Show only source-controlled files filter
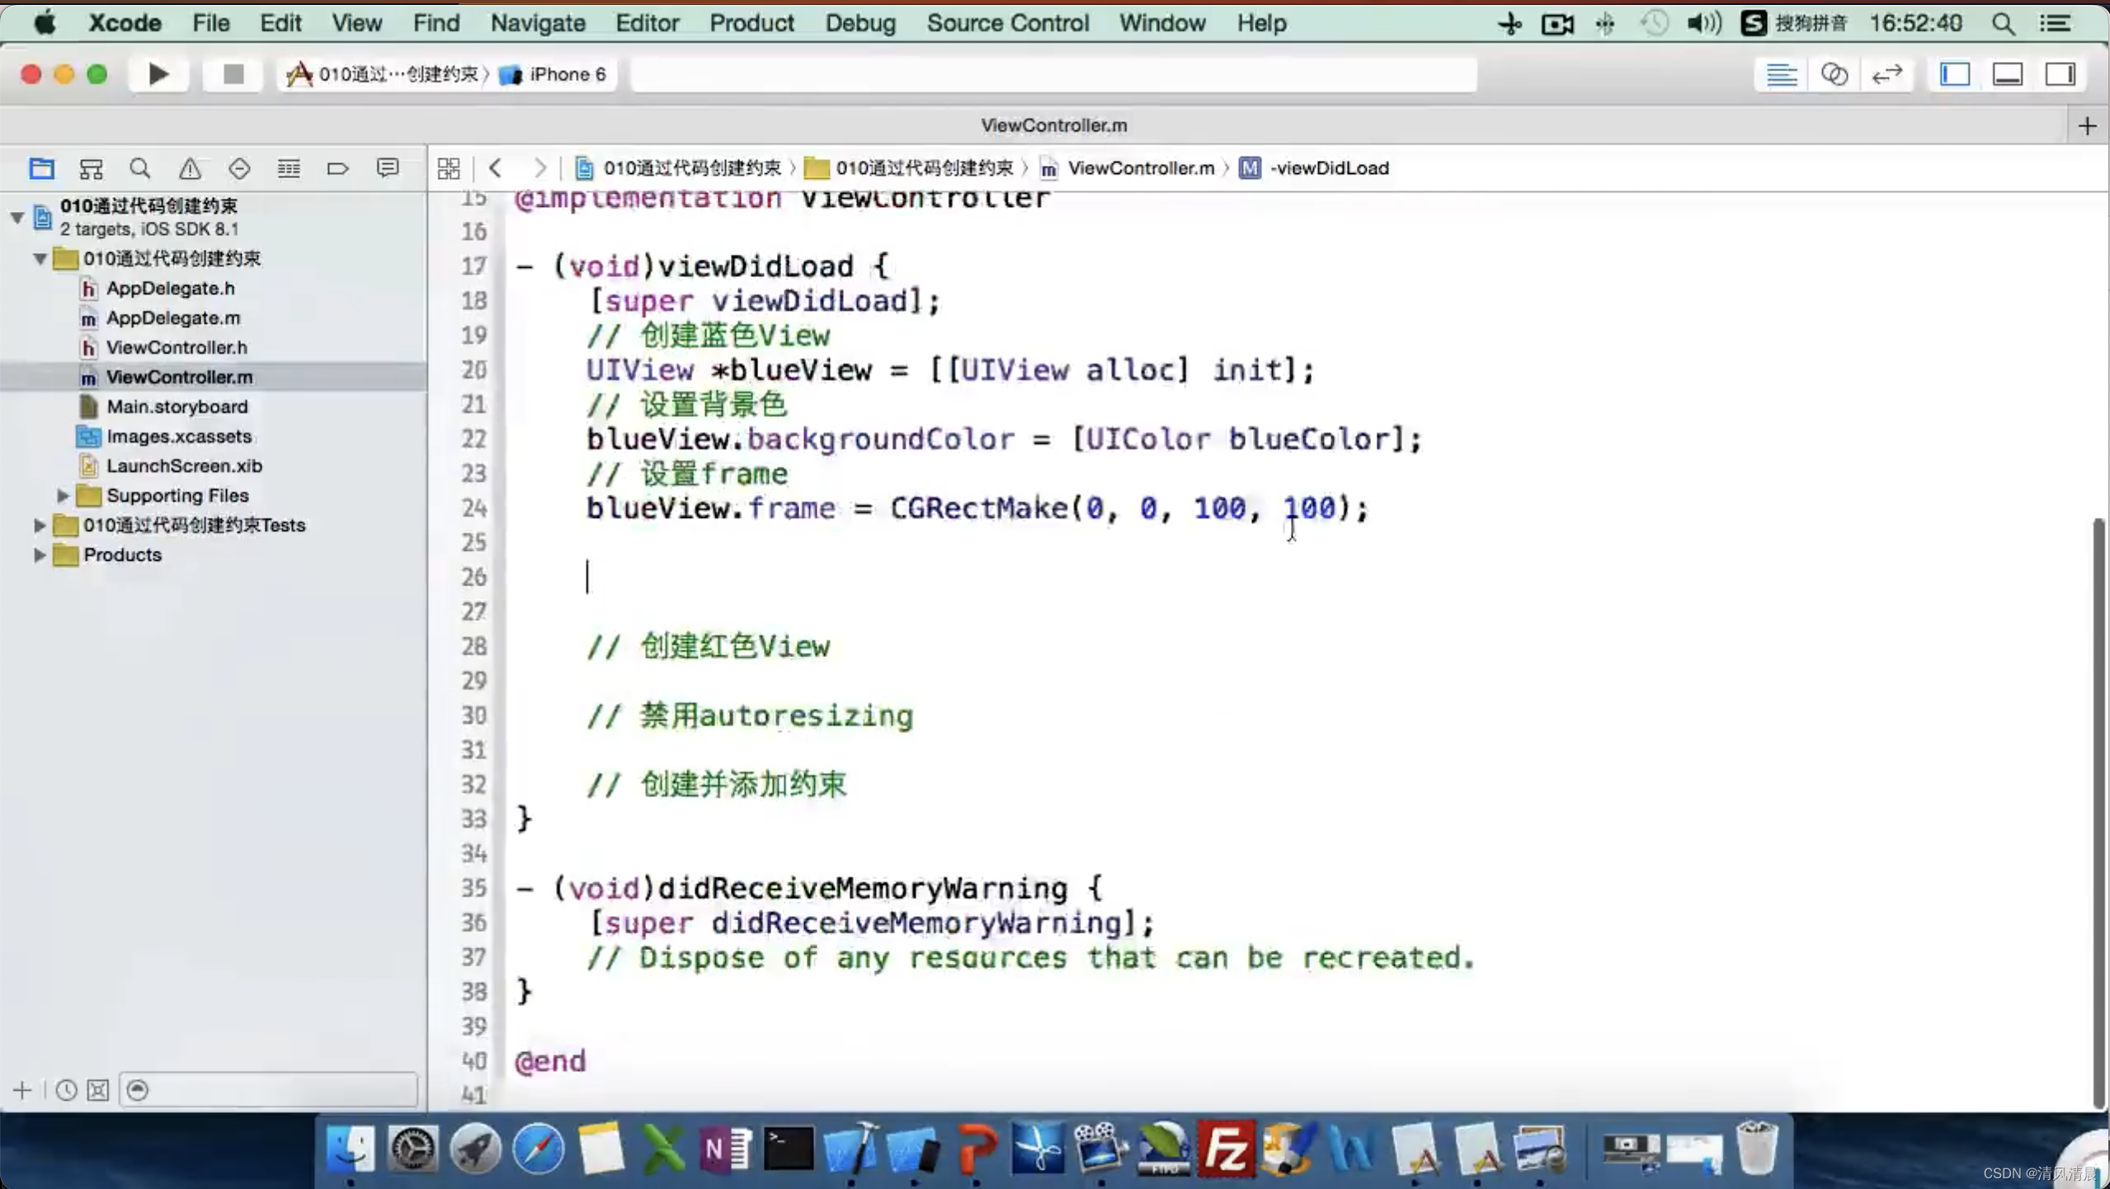Viewport: 2110px width, 1189px height. point(97,1090)
